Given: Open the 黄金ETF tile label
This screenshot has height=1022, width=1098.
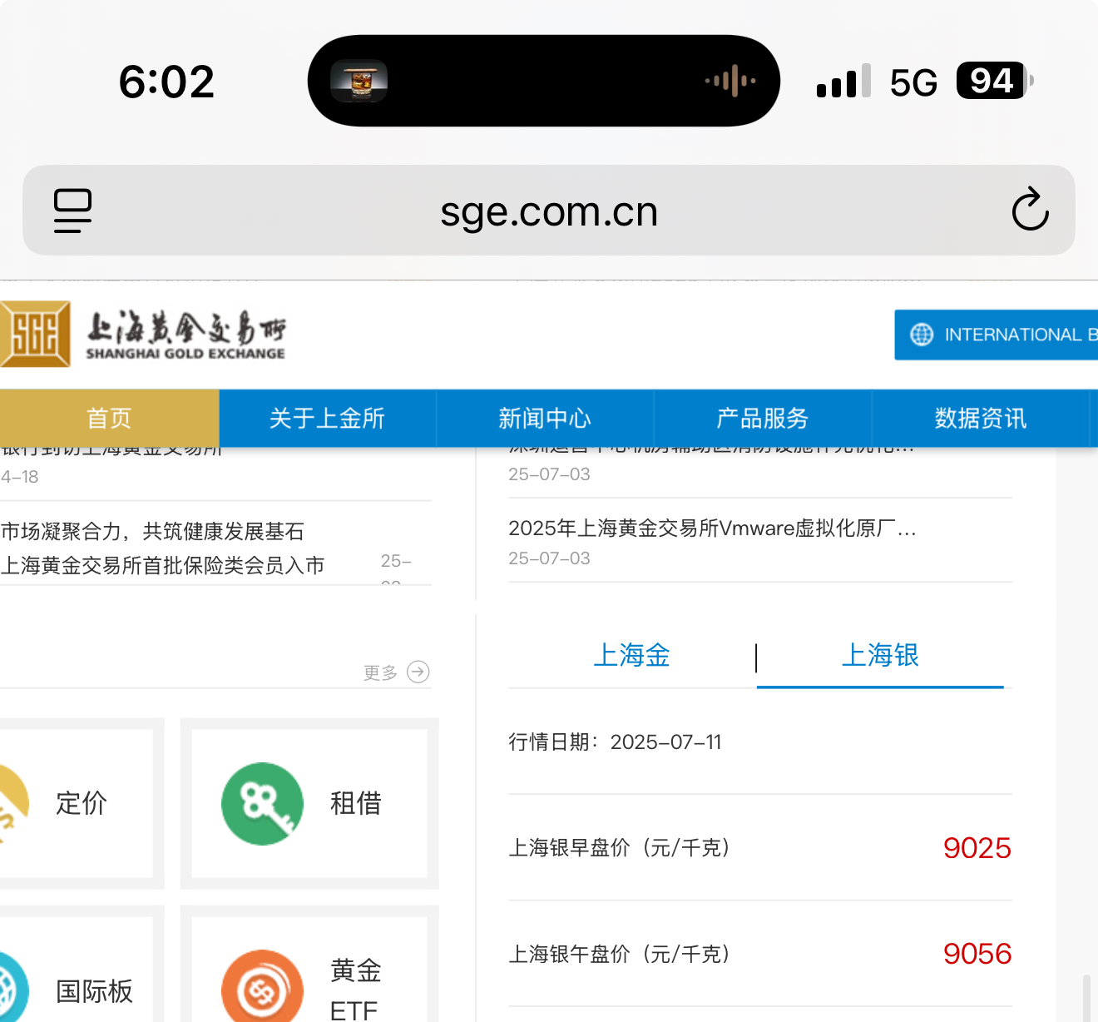Looking at the screenshot, I should click(356, 990).
